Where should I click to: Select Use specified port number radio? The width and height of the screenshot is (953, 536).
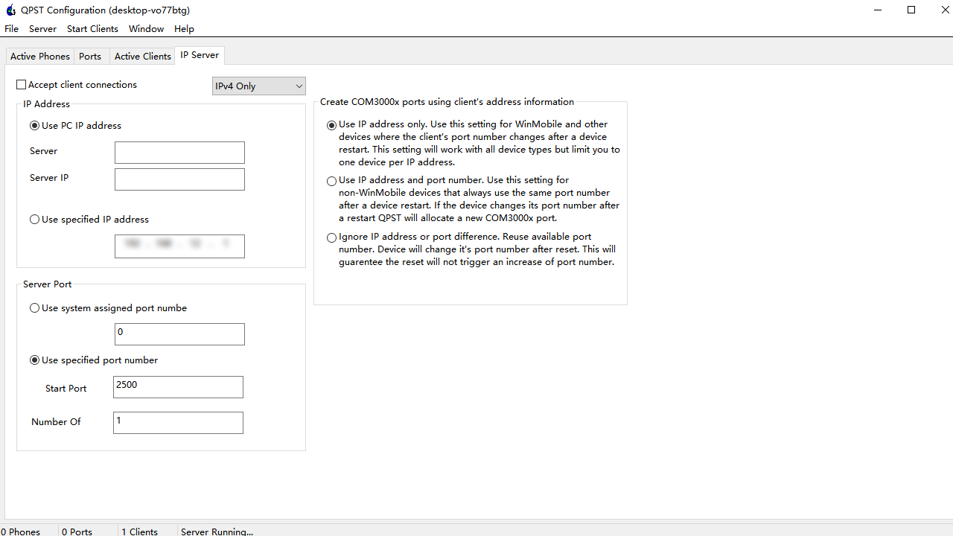(x=35, y=360)
